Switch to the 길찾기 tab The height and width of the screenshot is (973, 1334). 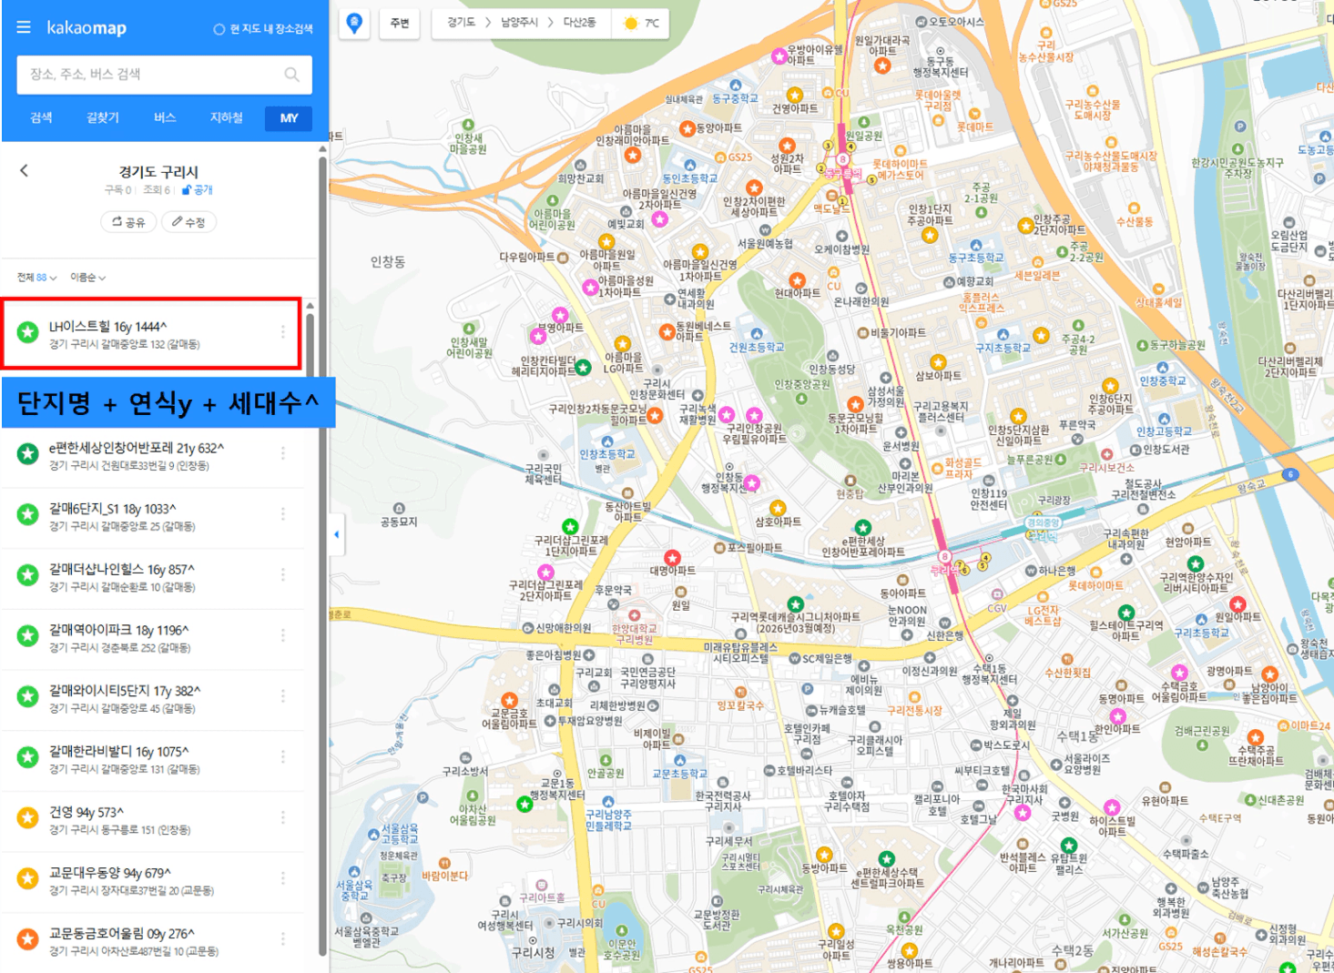pos(103,118)
